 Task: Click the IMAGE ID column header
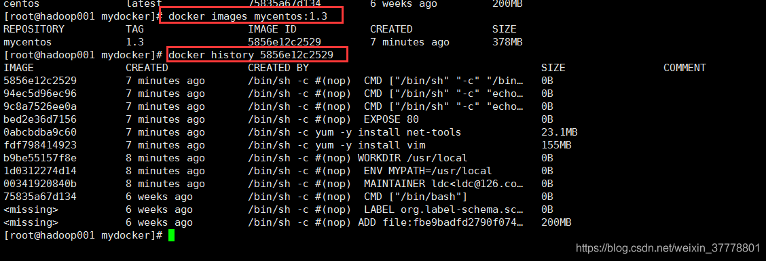coord(272,29)
